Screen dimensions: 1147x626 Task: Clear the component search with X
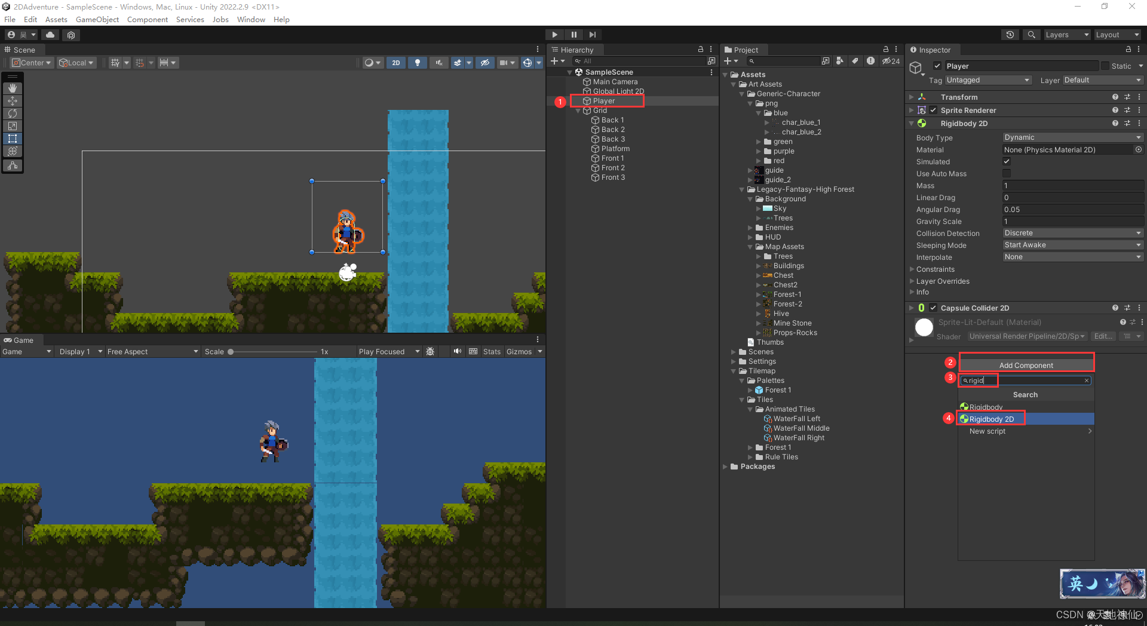pyautogui.click(x=1086, y=380)
